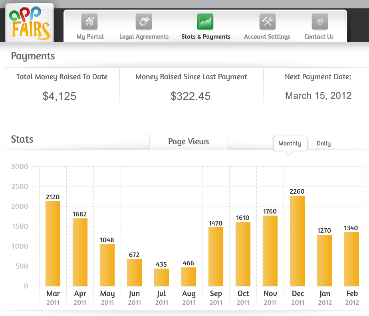Click the Dec 2011 bar showing 2260
This screenshot has height=316, width=369.
pos(297,241)
